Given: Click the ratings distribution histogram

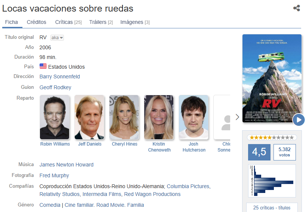Looking at the screenshot, I should 272,181.
